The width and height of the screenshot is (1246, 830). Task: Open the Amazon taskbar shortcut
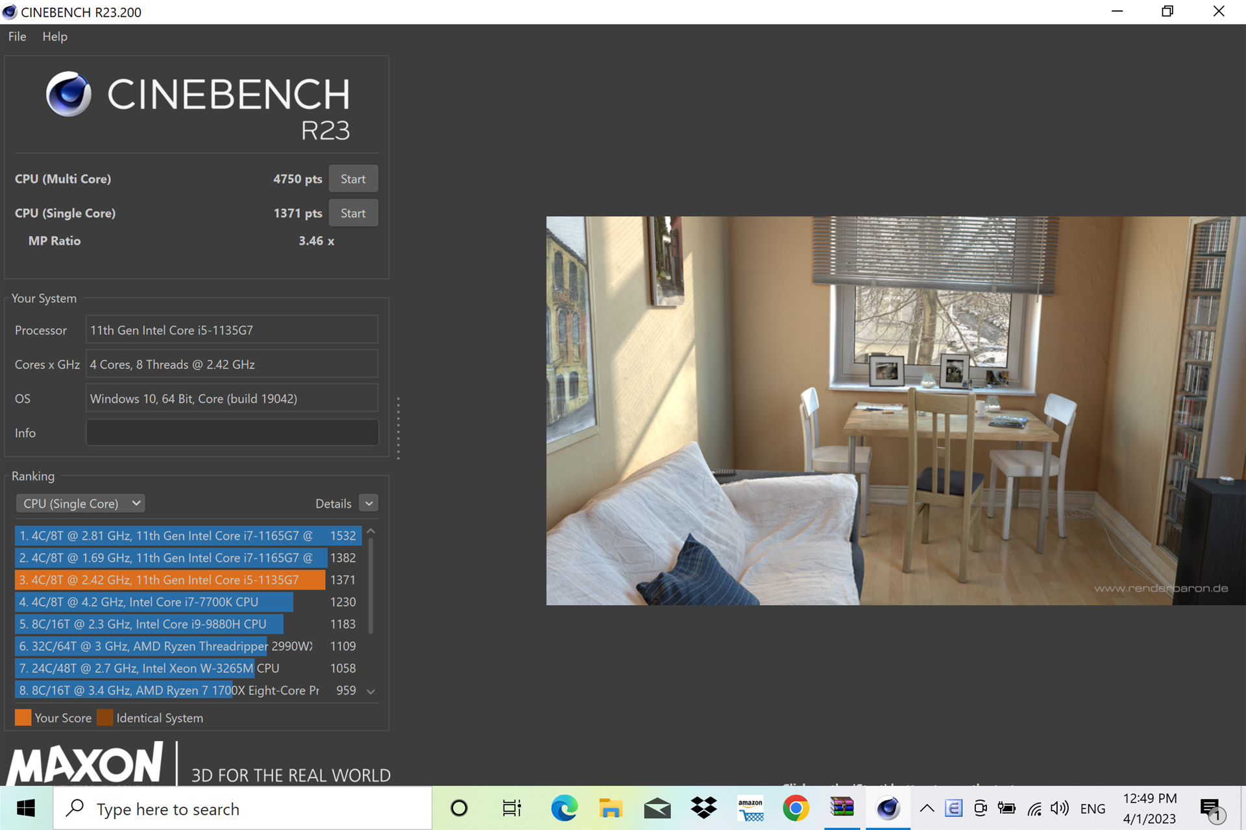[750, 808]
